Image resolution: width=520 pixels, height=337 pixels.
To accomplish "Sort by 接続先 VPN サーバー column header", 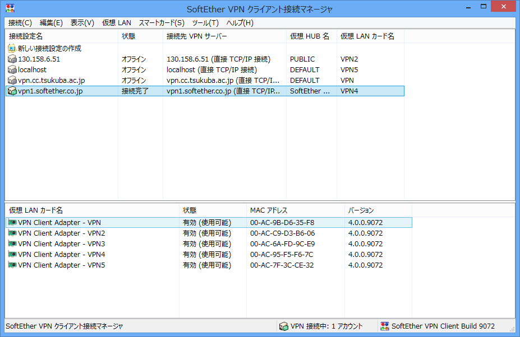I will click(224, 36).
